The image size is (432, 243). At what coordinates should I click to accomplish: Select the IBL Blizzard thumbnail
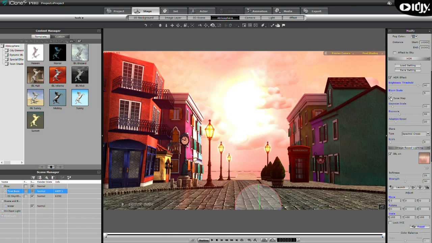[x=80, y=53]
